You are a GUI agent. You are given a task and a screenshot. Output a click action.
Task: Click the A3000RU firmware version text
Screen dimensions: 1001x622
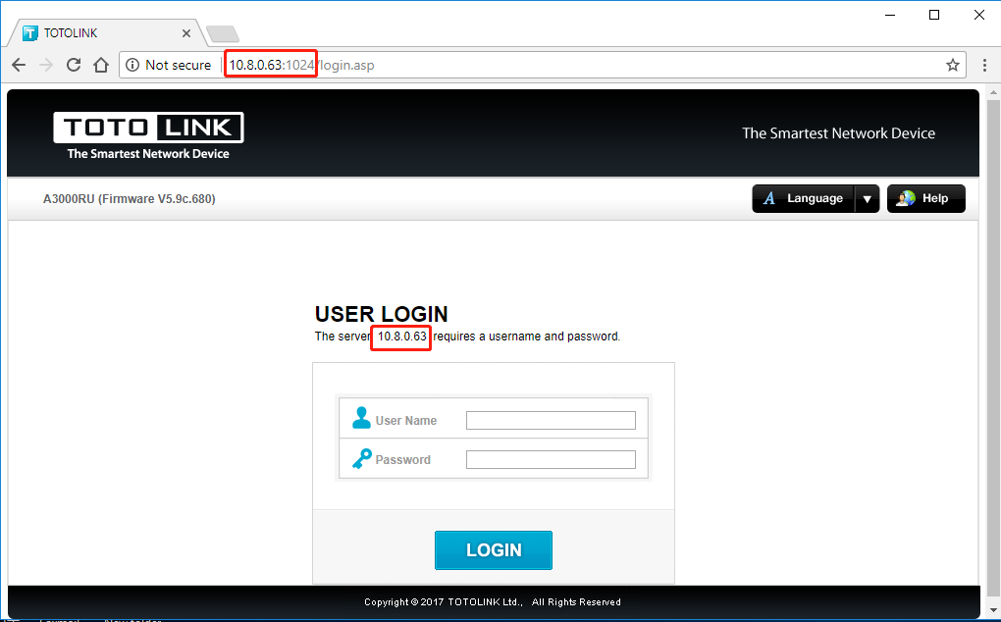point(129,199)
